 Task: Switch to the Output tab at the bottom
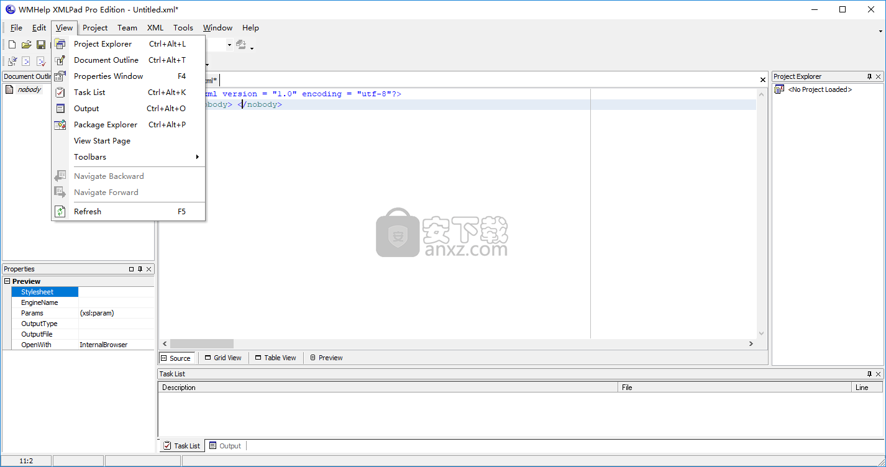click(225, 446)
